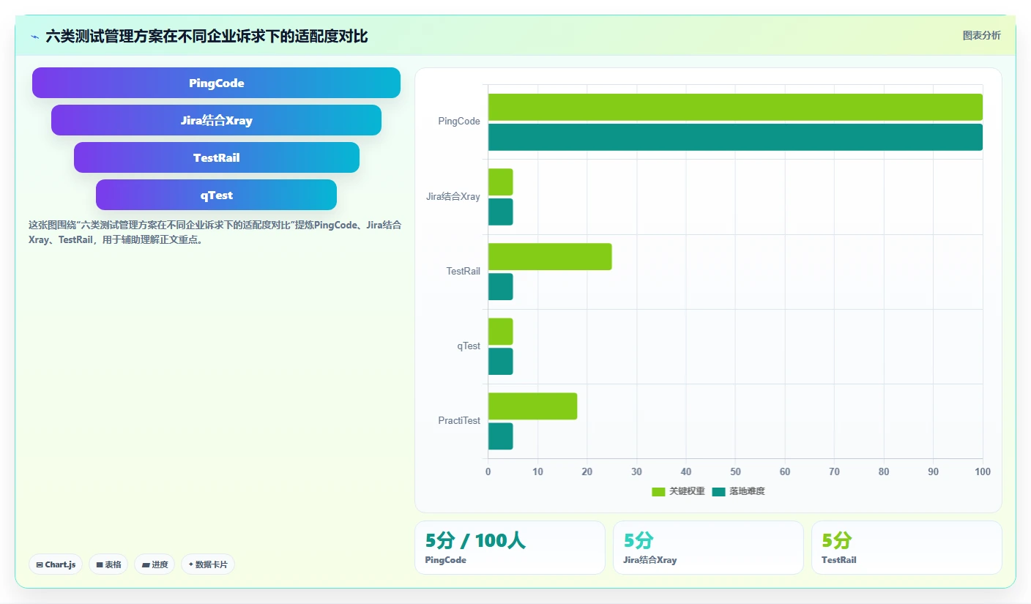Click the 图表分析 label in header
1031x604 pixels.
981,35
